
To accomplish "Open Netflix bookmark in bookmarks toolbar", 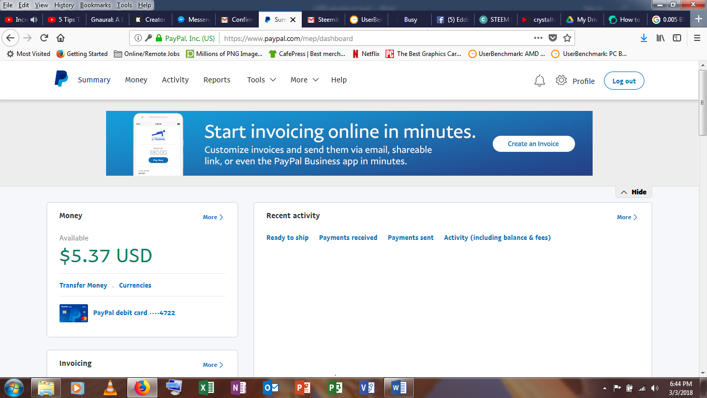I will [x=365, y=54].
